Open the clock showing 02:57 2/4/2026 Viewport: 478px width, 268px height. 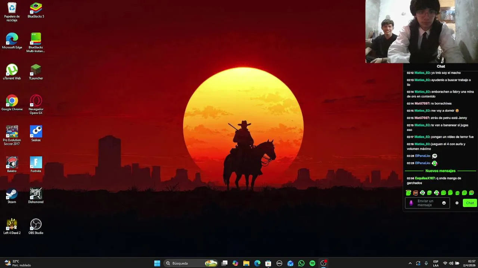(469, 264)
